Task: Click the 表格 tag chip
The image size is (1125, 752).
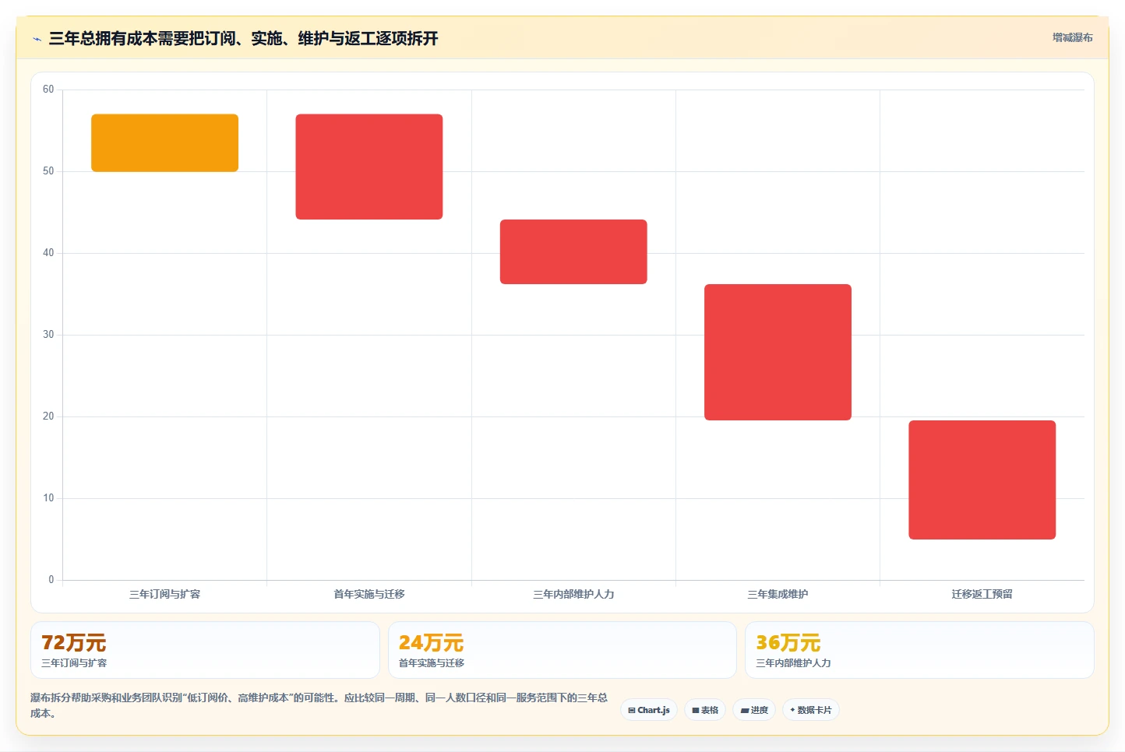Action: 705,710
